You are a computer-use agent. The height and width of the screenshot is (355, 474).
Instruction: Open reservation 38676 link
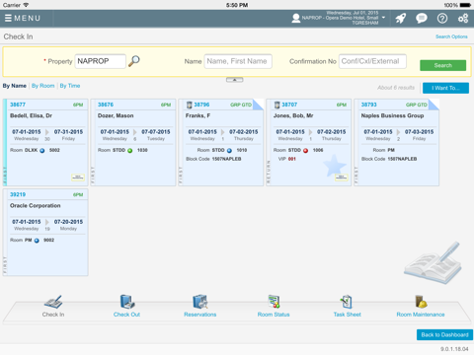point(106,105)
